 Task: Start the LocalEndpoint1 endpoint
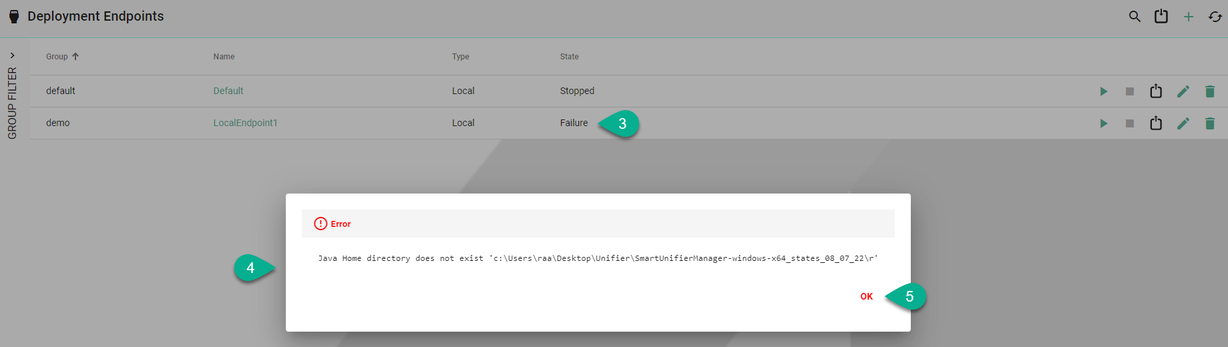coord(1104,123)
